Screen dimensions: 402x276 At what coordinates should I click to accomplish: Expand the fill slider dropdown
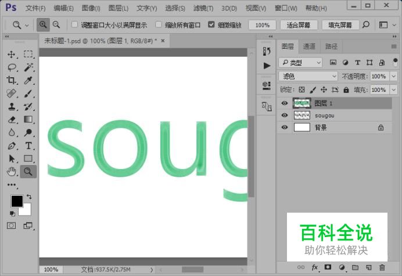(x=393, y=90)
